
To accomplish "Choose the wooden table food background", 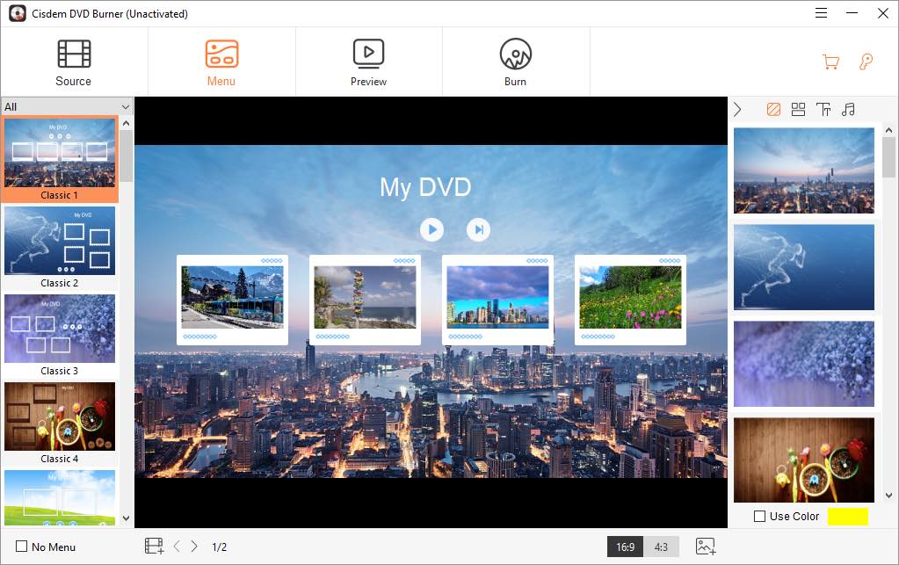I will coord(804,460).
